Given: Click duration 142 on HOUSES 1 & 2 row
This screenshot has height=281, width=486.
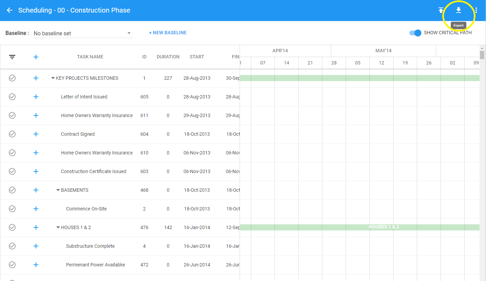Looking at the screenshot, I should click(x=168, y=227).
